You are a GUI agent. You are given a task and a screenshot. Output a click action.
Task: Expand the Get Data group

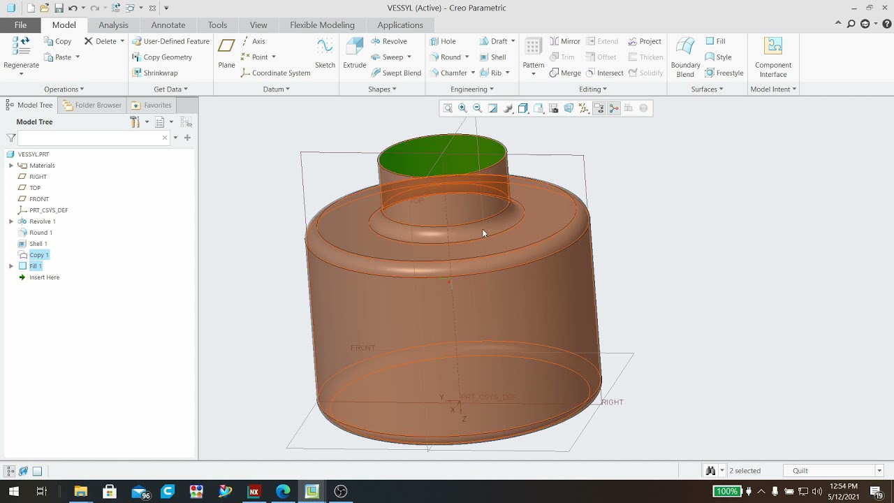point(170,89)
